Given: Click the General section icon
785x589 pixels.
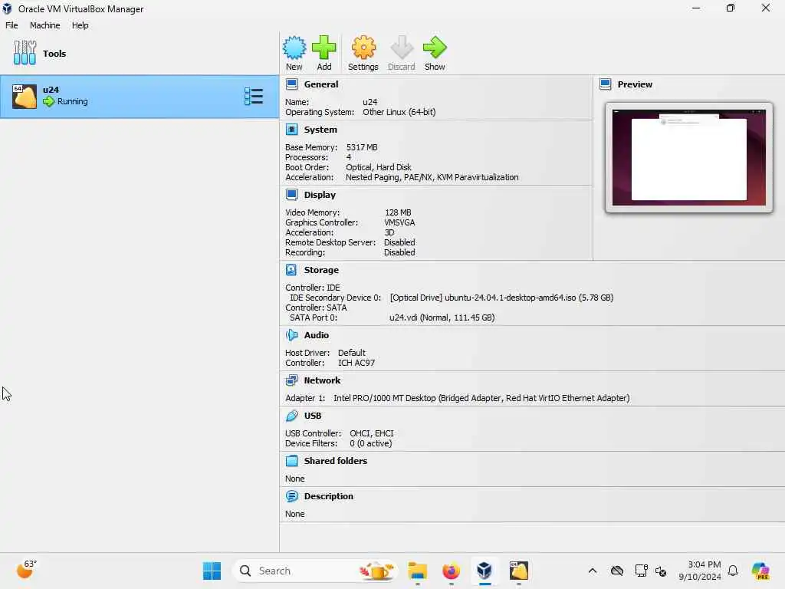Looking at the screenshot, I should tap(292, 84).
